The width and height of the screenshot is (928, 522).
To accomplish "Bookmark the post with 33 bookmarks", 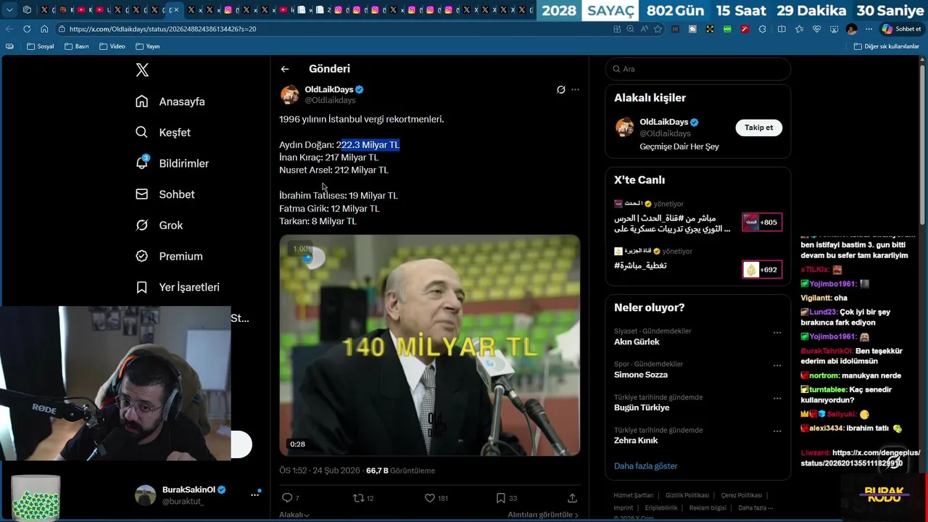I will click(500, 498).
